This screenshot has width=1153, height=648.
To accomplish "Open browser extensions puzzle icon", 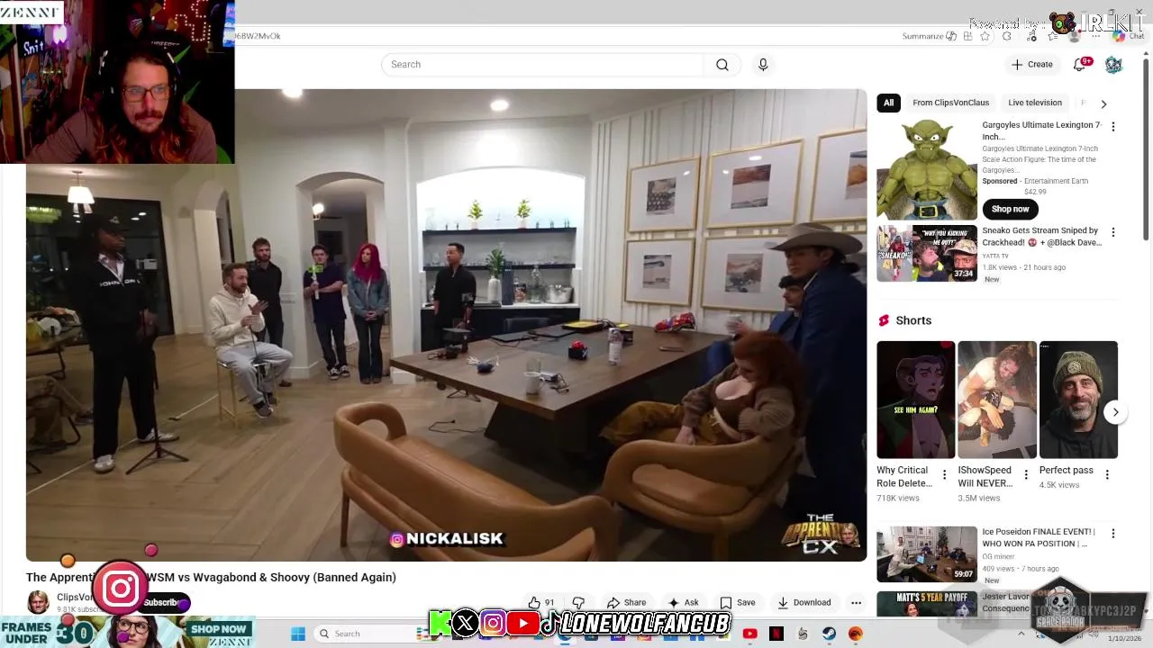I will [1007, 37].
